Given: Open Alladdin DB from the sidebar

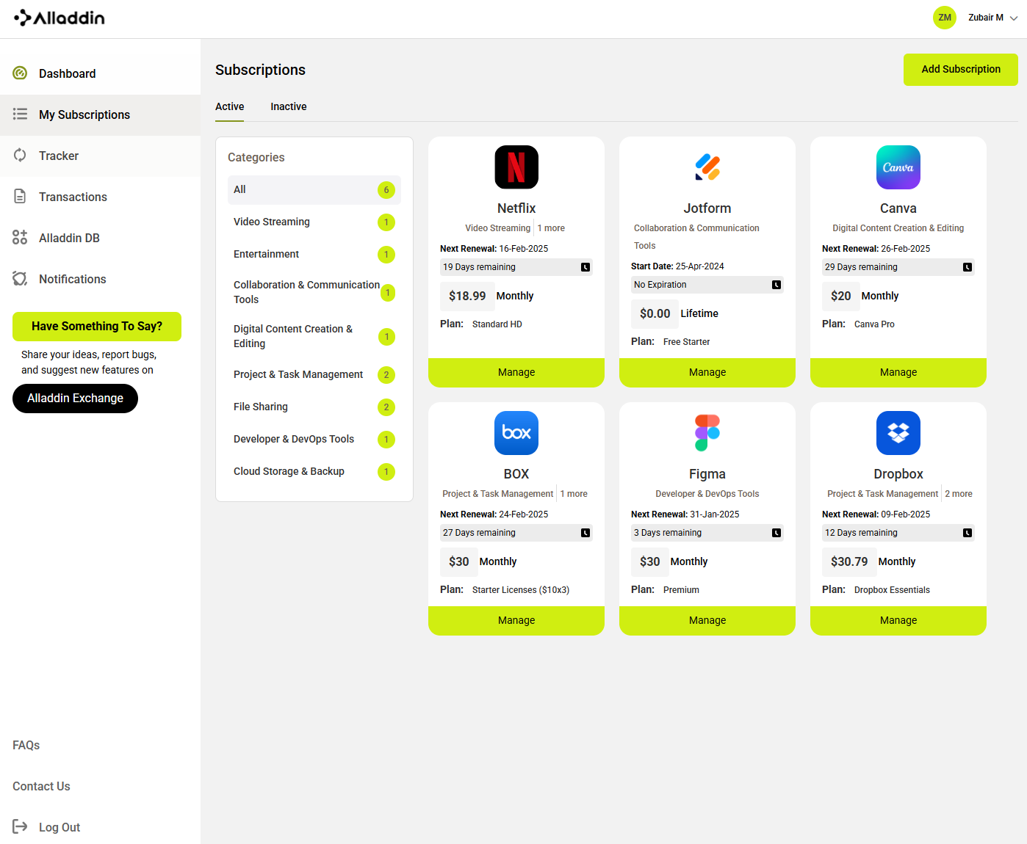Looking at the screenshot, I should point(100,238).
